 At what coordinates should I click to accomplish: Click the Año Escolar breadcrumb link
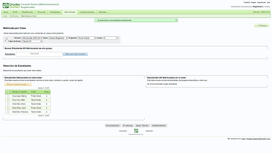(x=14, y=16)
